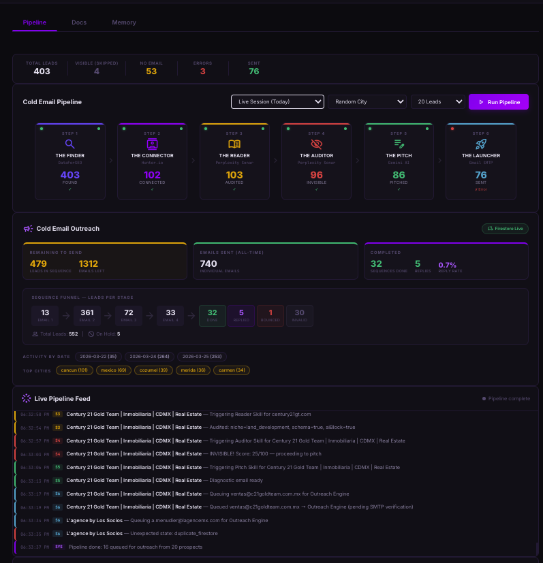Screen dimensions: 543x563
Task: Click the pencil icon in The Pitch
Action: tap(399, 144)
